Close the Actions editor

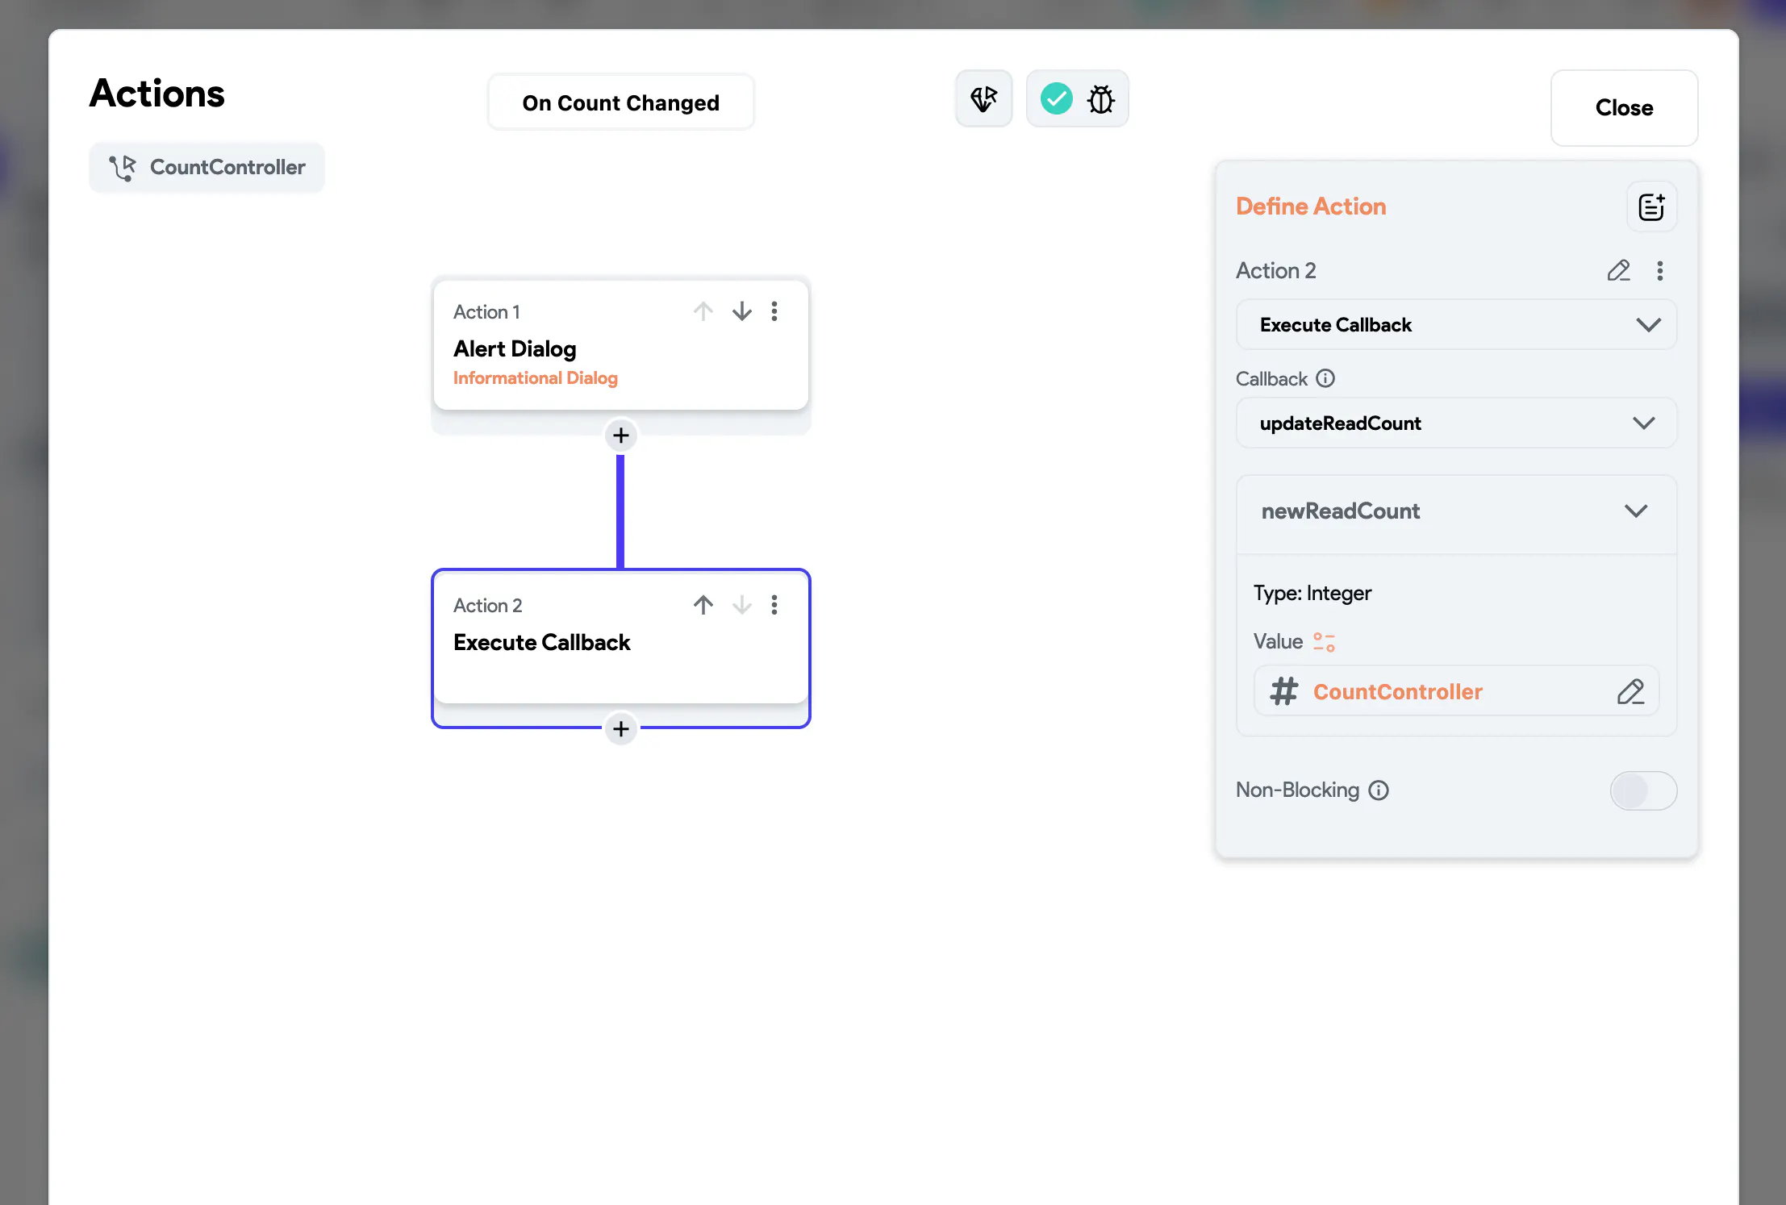point(1624,108)
